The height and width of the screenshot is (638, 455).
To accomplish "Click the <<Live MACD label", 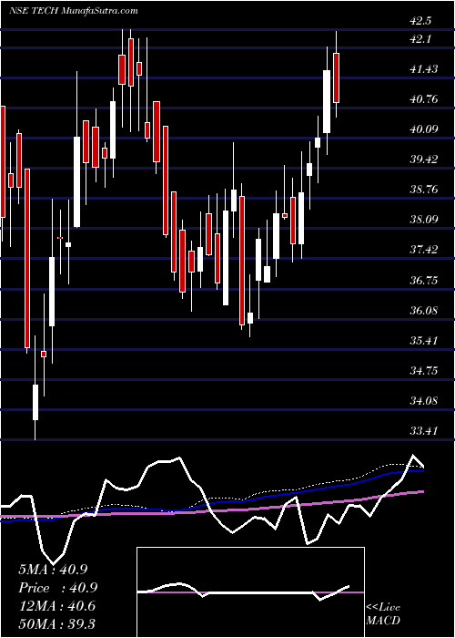I will (383, 614).
